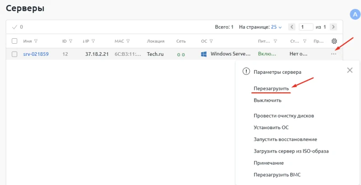This screenshot has width=361, height=185.
Task: Select 'Перезагрузить' from the menu
Action: (x=271, y=89)
